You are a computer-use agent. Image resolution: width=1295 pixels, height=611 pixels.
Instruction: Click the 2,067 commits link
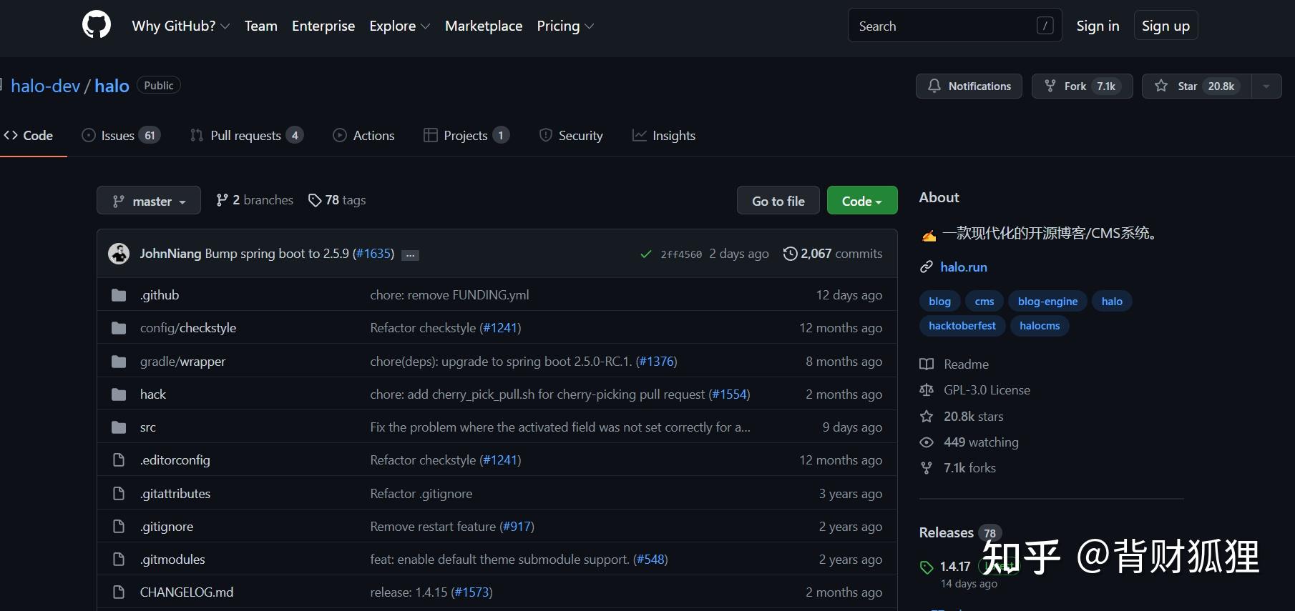point(833,254)
